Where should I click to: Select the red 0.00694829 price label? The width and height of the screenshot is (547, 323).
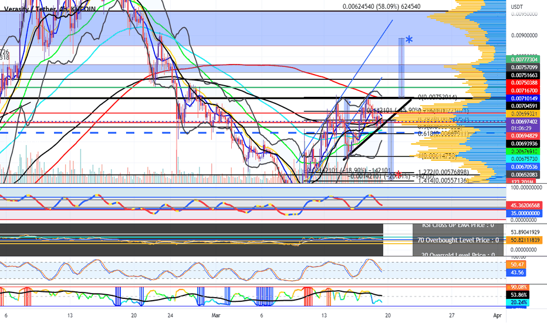pyautogui.click(x=523, y=136)
